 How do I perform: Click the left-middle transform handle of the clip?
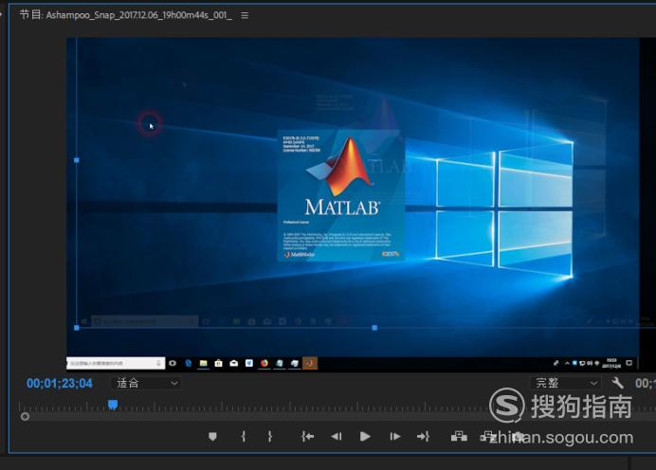(x=77, y=160)
